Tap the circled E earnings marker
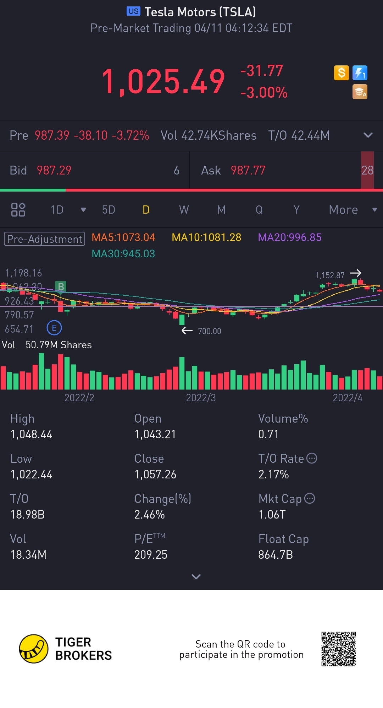This screenshot has height=708, width=383. (x=54, y=328)
